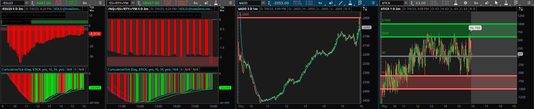Open the 1m timeframe selector on $ADD chart
Screen dimensions: 534x109
click(x=320, y=3)
